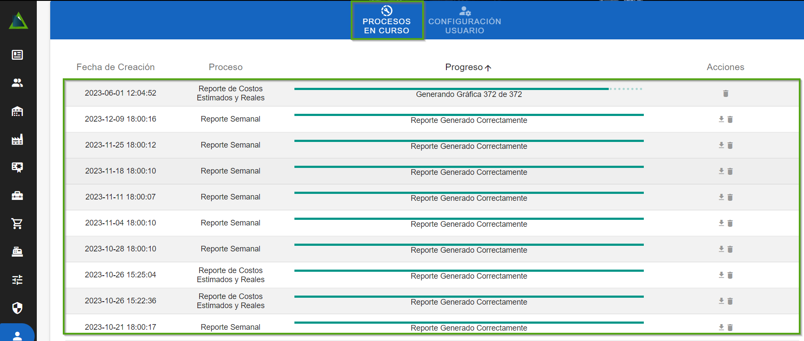This screenshot has width=804, height=341.
Task: Open the shopping cart icon in sidebar
Action: (17, 224)
